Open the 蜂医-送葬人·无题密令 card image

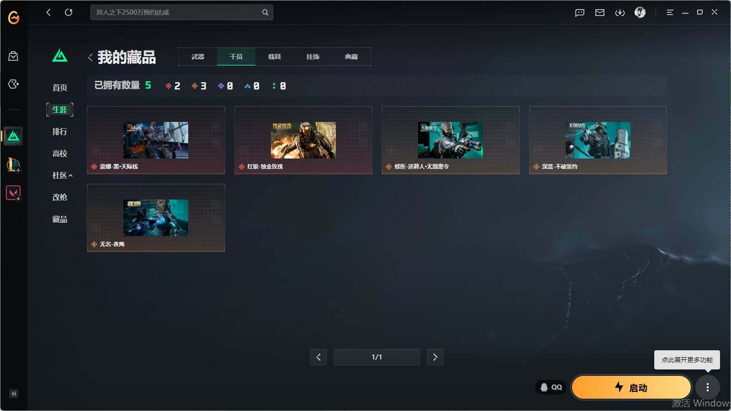click(450, 140)
